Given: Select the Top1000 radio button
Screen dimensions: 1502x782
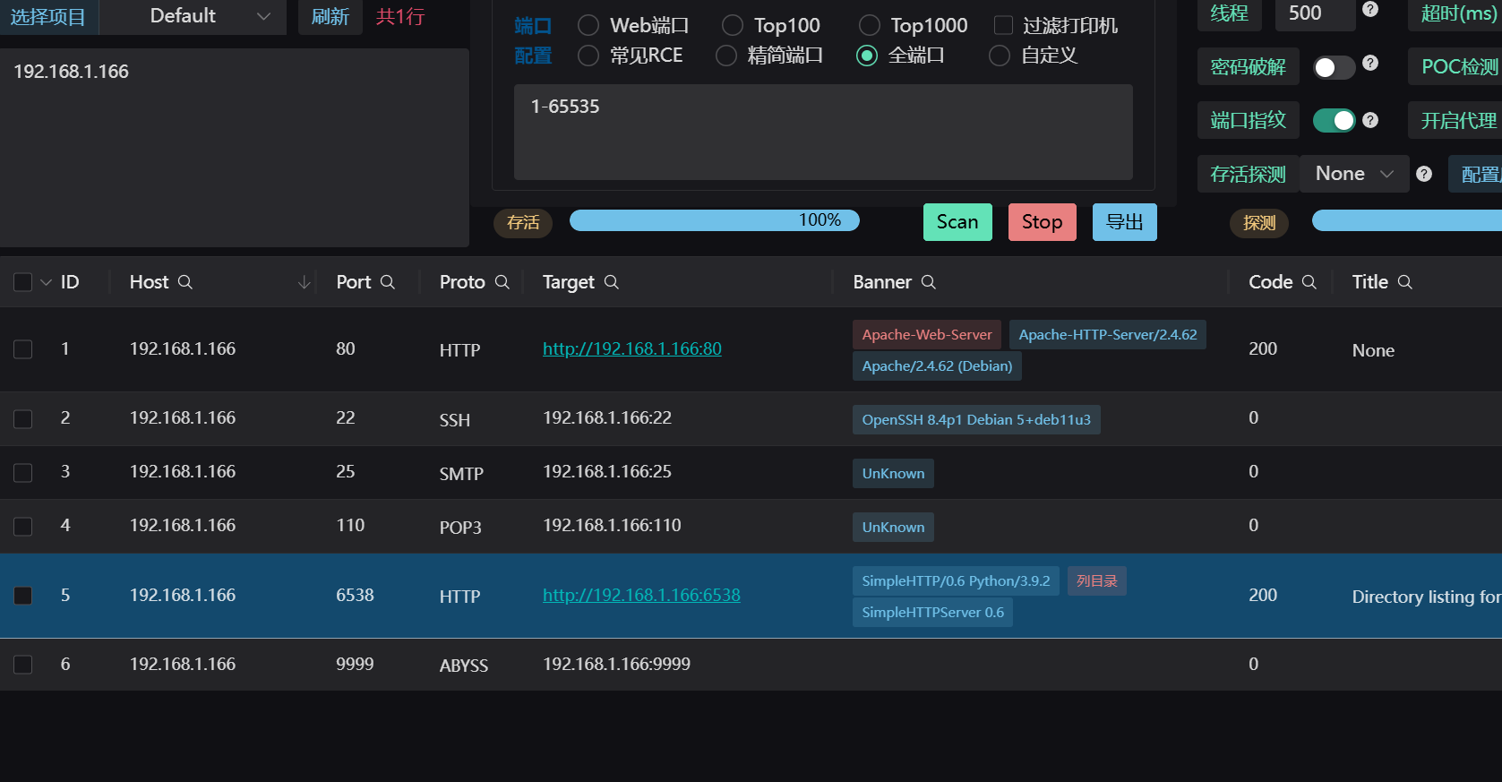Looking at the screenshot, I should tap(870, 25).
